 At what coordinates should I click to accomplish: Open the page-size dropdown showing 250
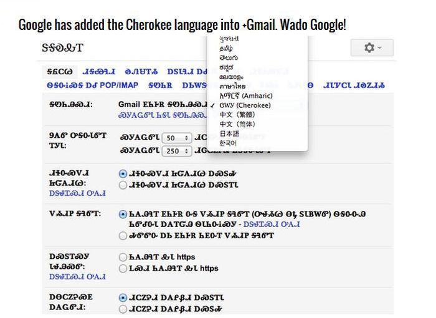176,151
